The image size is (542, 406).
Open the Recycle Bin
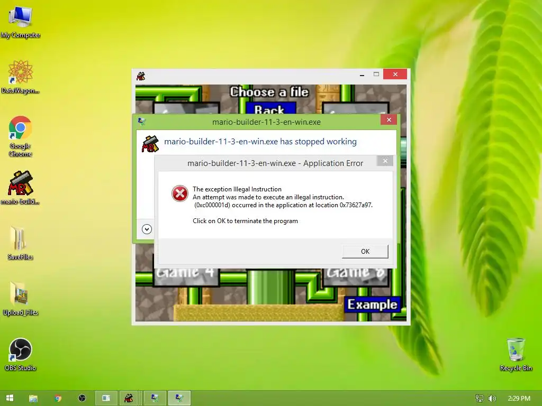516,354
